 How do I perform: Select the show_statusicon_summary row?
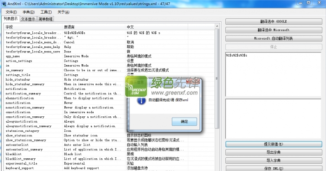(x=109, y=140)
